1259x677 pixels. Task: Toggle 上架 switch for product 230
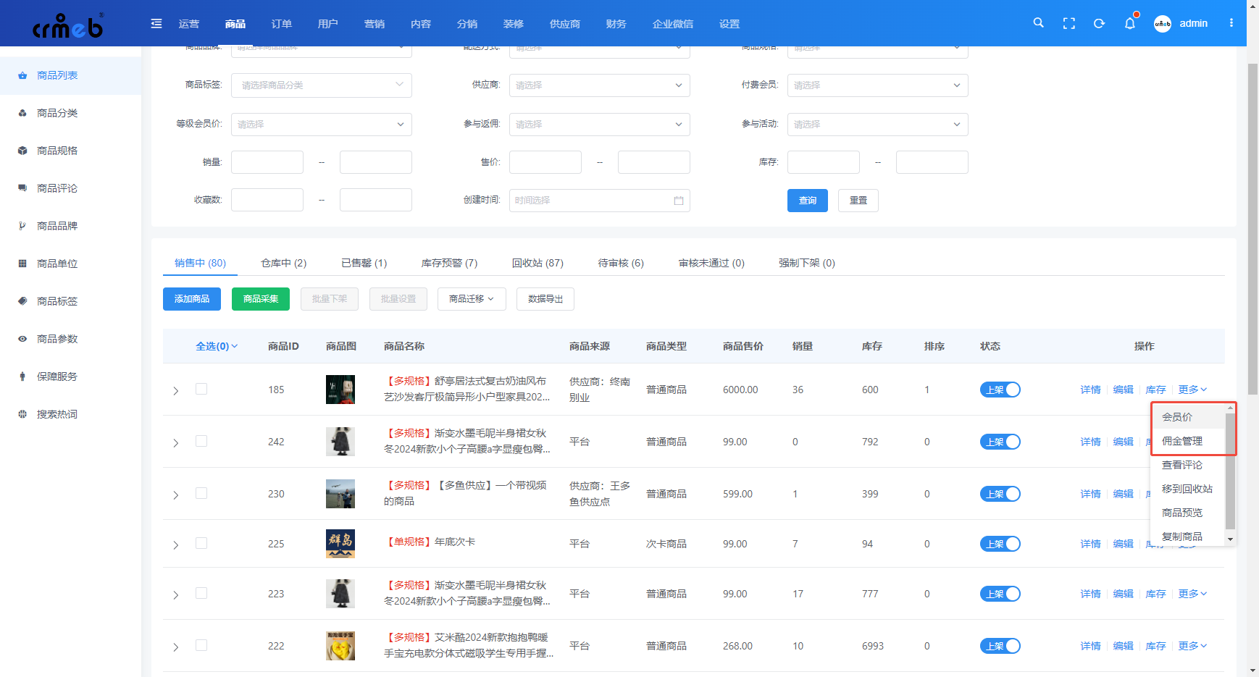coord(1000,494)
